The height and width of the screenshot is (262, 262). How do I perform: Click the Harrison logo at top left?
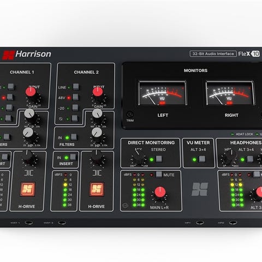[x=27, y=55]
